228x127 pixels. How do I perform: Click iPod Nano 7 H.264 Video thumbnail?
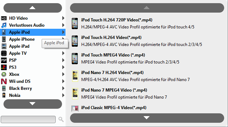75,76
